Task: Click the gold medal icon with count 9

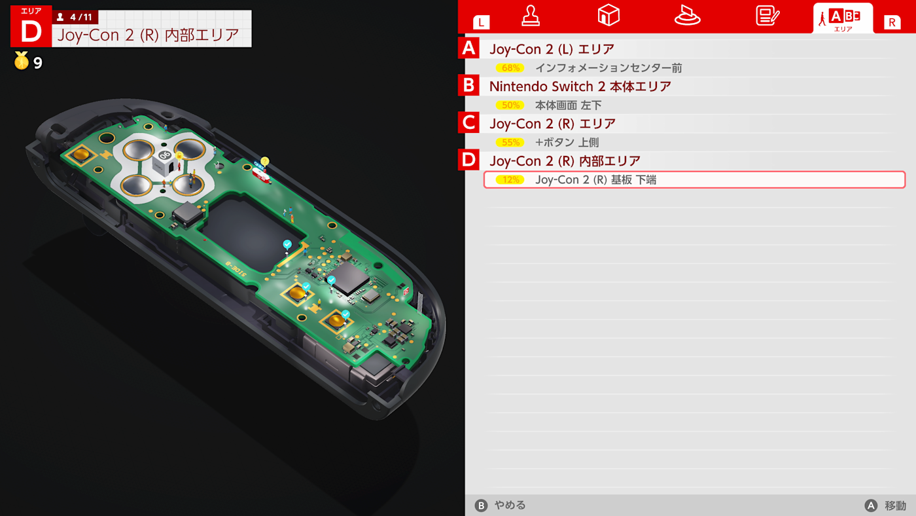Action: coord(22,62)
